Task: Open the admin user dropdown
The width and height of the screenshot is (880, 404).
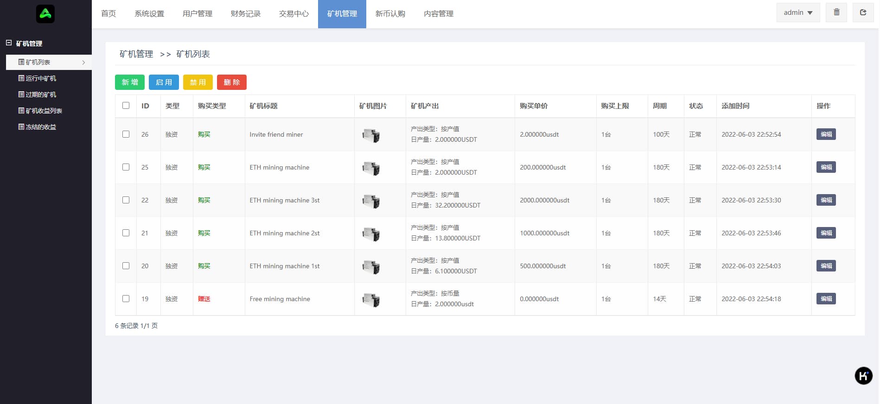Action: [798, 13]
